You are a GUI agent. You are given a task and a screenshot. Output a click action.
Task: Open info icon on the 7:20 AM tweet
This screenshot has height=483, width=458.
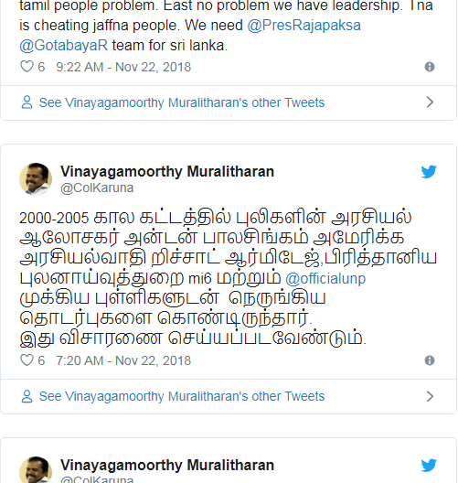coord(430,360)
